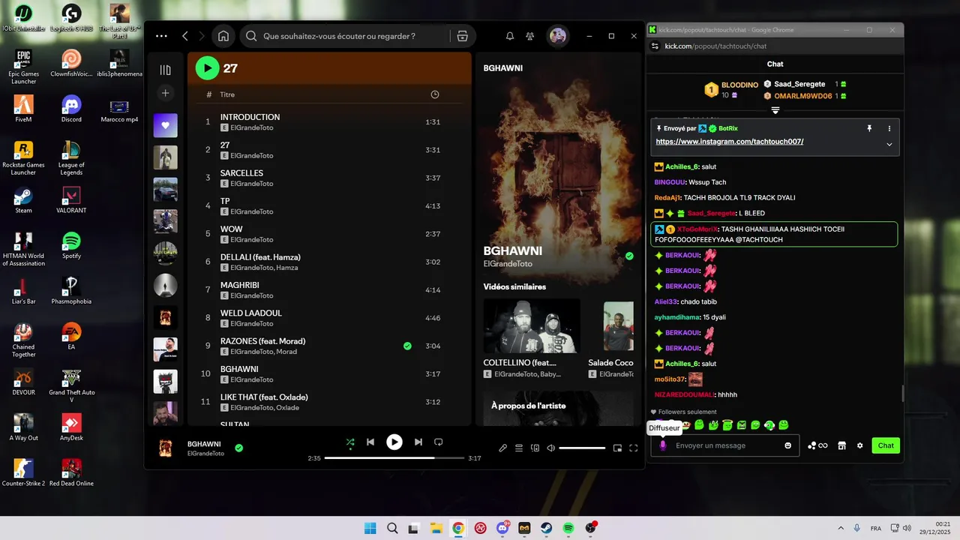Image resolution: width=960 pixels, height=540 pixels.
Task: Open the pinned message three-dots menu
Action: [x=889, y=128]
